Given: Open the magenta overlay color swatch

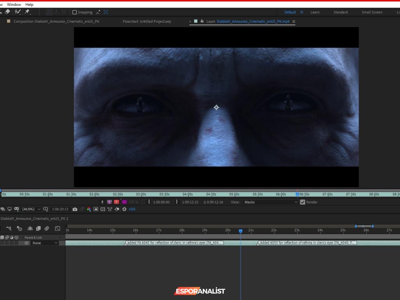Looking at the screenshot, I should (x=125, y=202).
